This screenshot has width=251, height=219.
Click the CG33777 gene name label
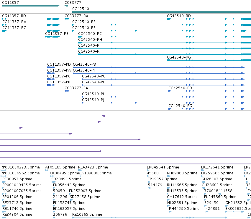73,3
